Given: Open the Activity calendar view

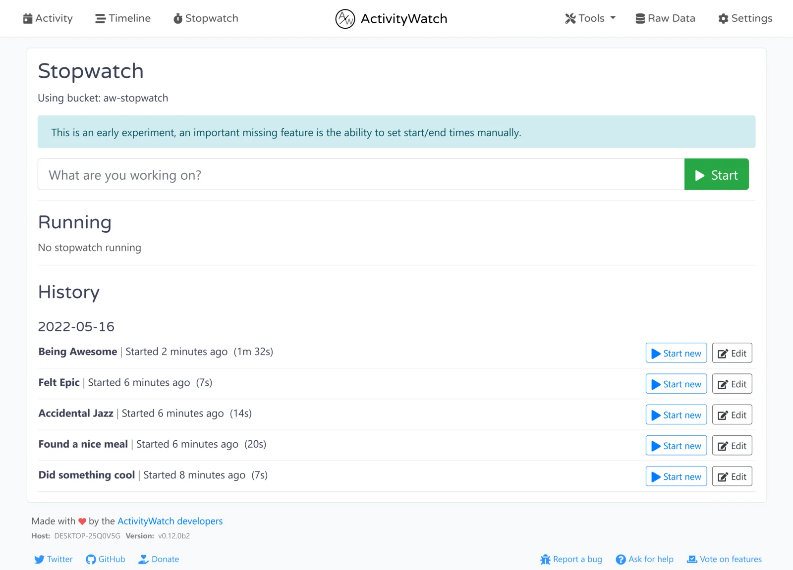Looking at the screenshot, I should point(48,18).
